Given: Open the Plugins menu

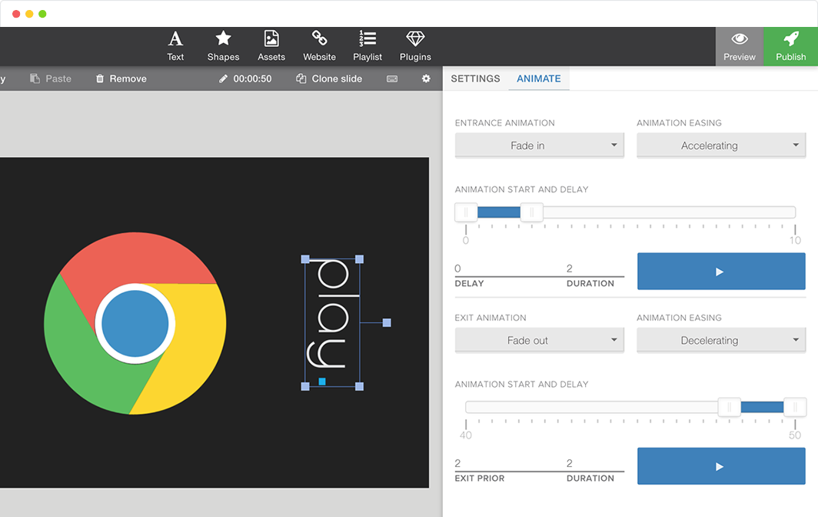Looking at the screenshot, I should coord(415,46).
